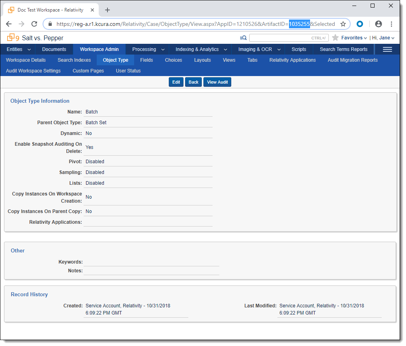406x346 pixels.
Task: View site security via padlock icon
Action: [x=50, y=24]
